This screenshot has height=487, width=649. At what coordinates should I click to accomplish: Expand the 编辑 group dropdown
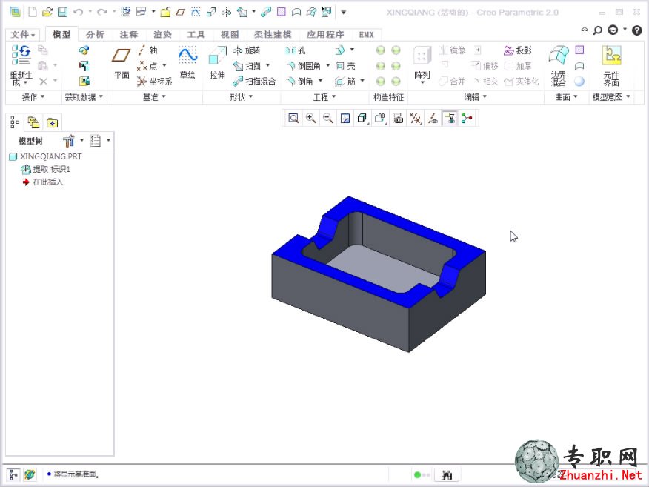(x=475, y=97)
